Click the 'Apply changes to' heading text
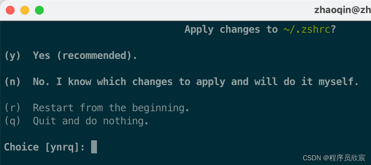371x165 pixels. (x=231, y=29)
